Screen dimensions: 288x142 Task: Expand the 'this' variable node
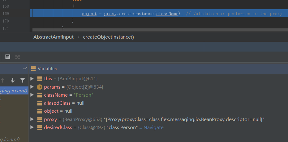point(32,79)
